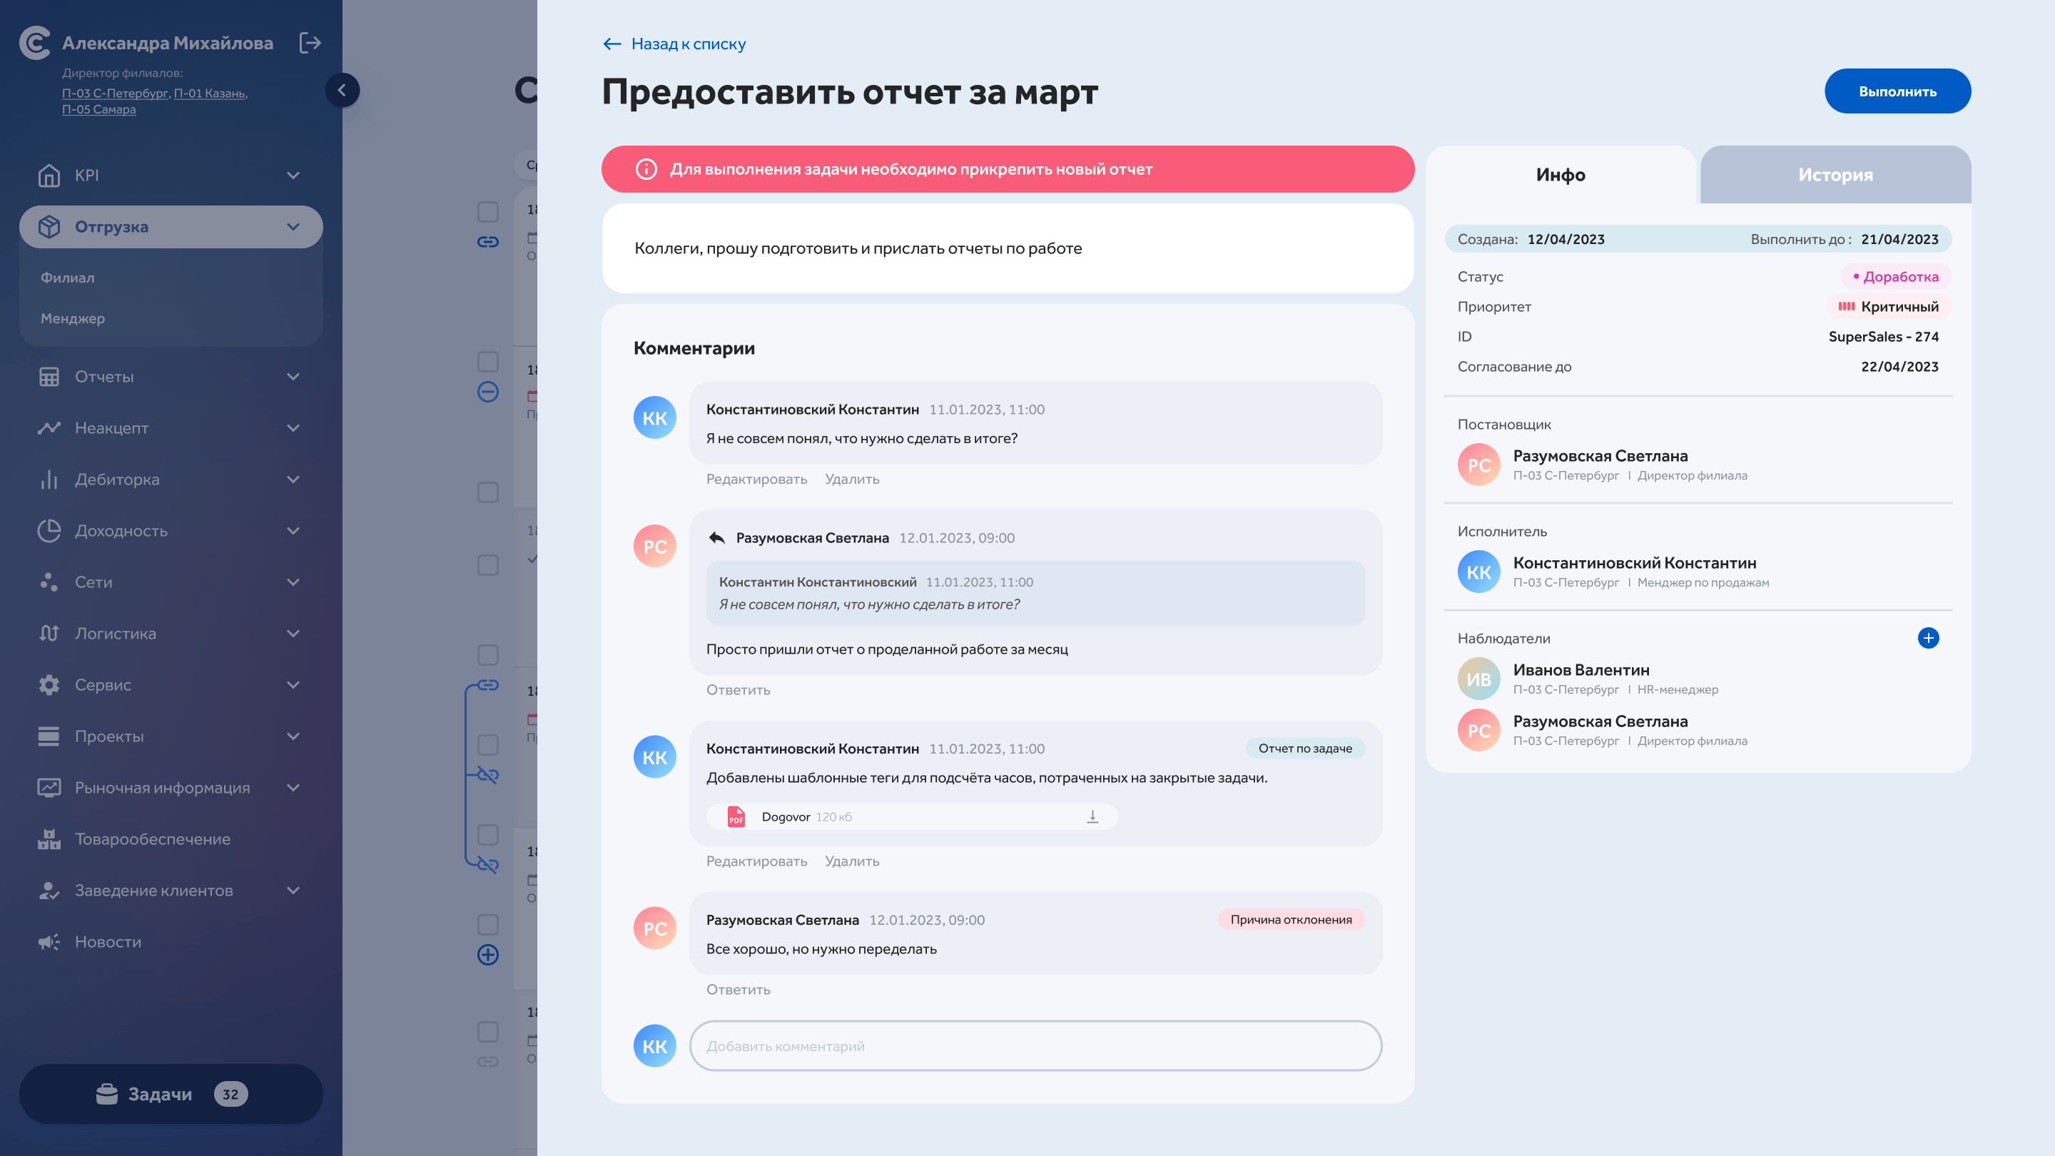Open the Товарообеспечение sidebar item
The width and height of the screenshot is (2055, 1156).
click(x=153, y=839)
